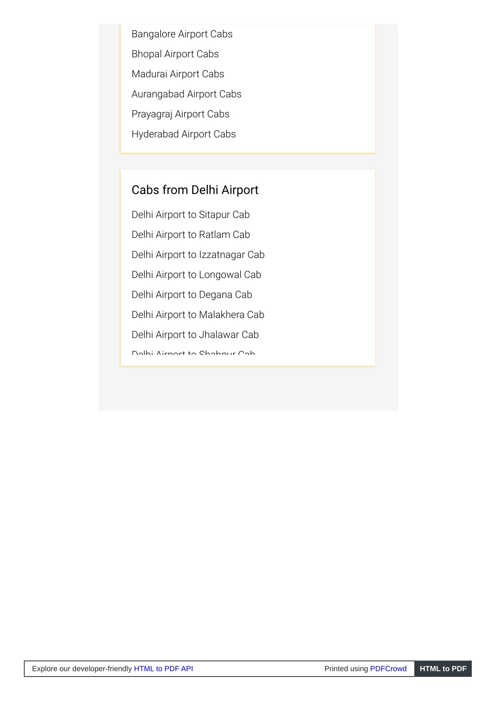Open Delhi Airport to Sitapur Cab
The height and width of the screenshot is (702, 496).
point(191,215)
